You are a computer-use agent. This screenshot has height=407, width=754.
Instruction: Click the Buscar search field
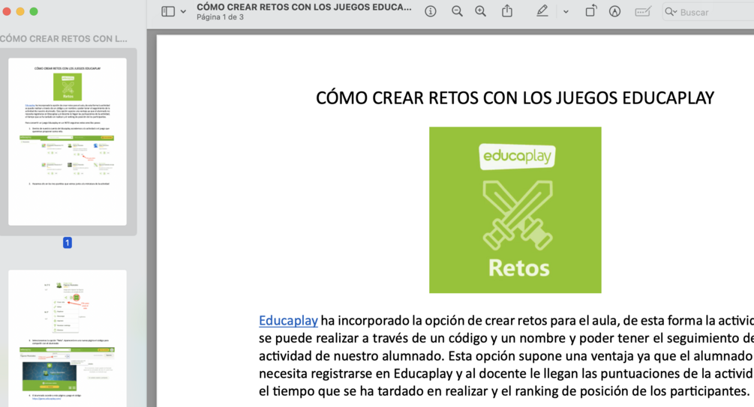(x=708, y=12)
